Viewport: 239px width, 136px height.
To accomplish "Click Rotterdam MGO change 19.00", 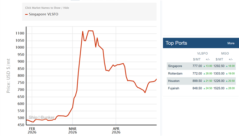I will [230, 73].
